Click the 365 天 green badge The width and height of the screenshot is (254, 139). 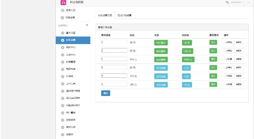click(188, 51)
